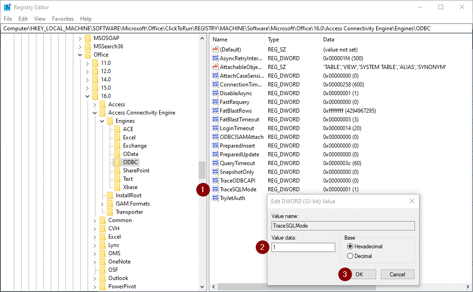Viewport: 473px width, 292px height.
Task: Click the InstallRoot folder icon
Action: coord(110,195)
